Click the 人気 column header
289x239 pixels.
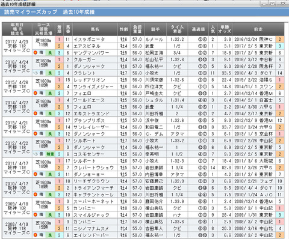coord(213,29)
